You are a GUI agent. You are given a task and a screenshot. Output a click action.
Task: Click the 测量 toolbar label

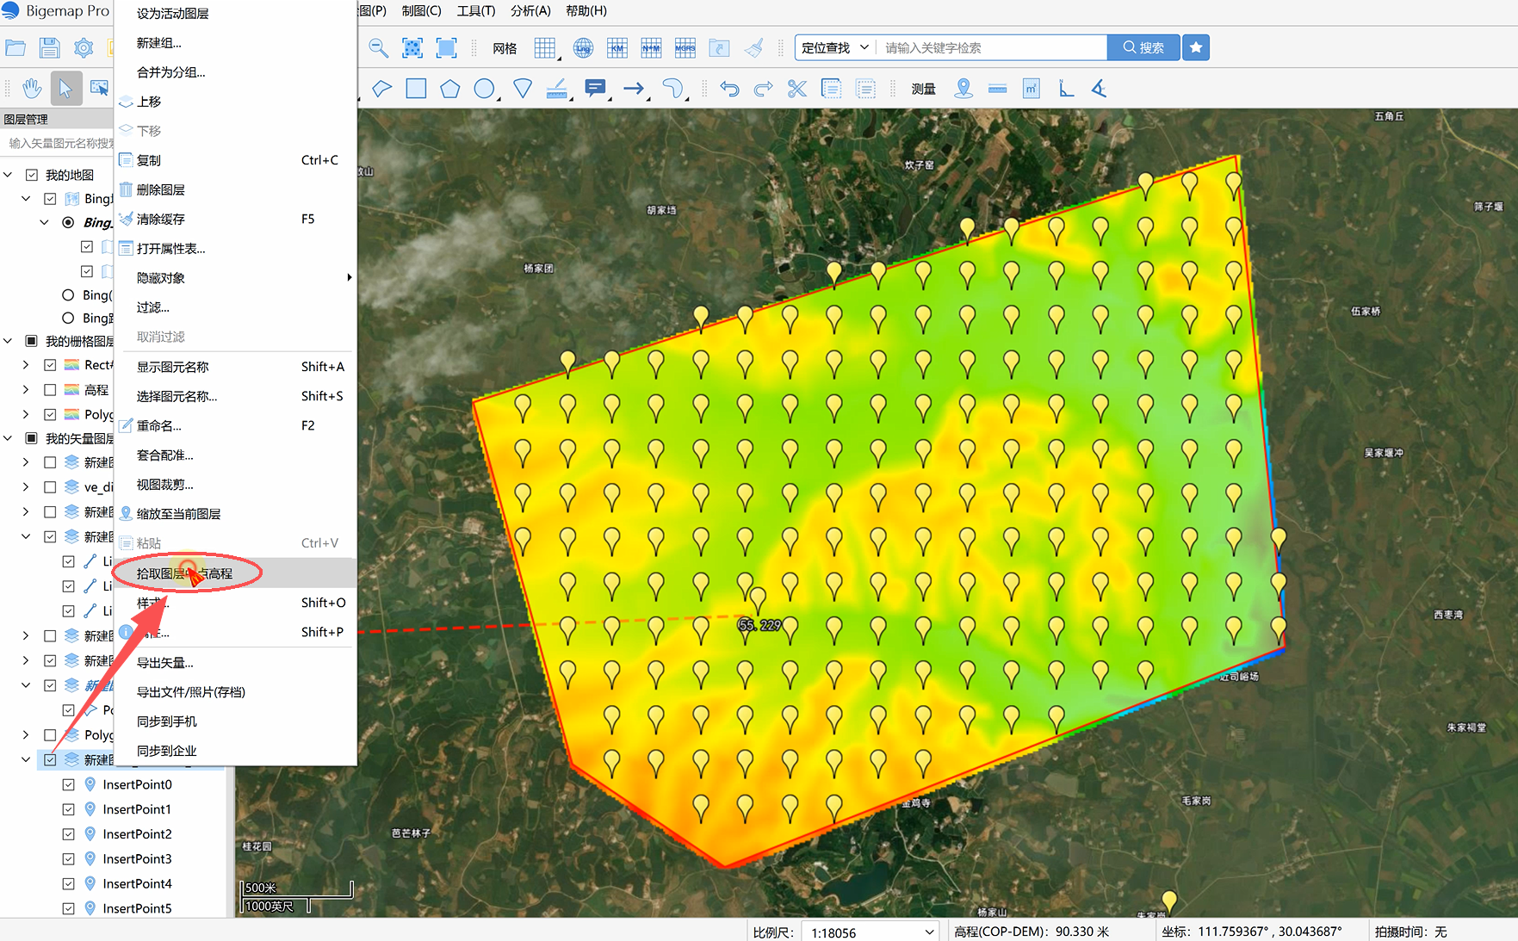[923, 88]
